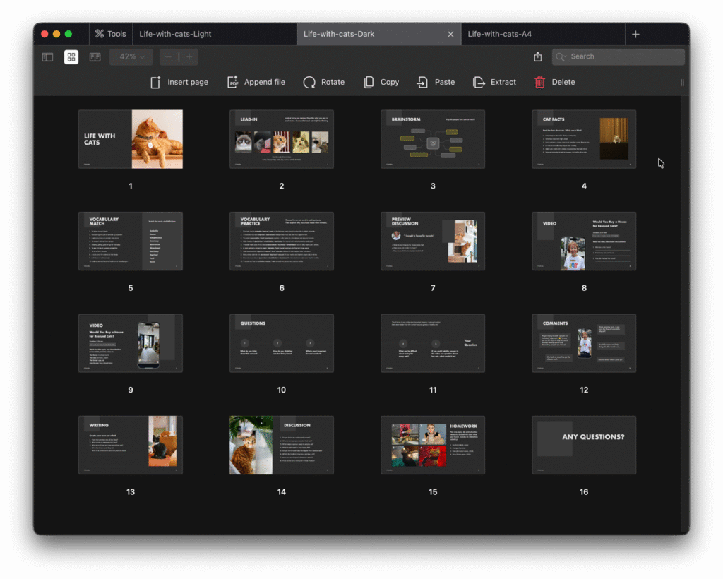
Task: Expand the search options magnifier dropdown
Action: pyautogui.click(x=562, y=57)
